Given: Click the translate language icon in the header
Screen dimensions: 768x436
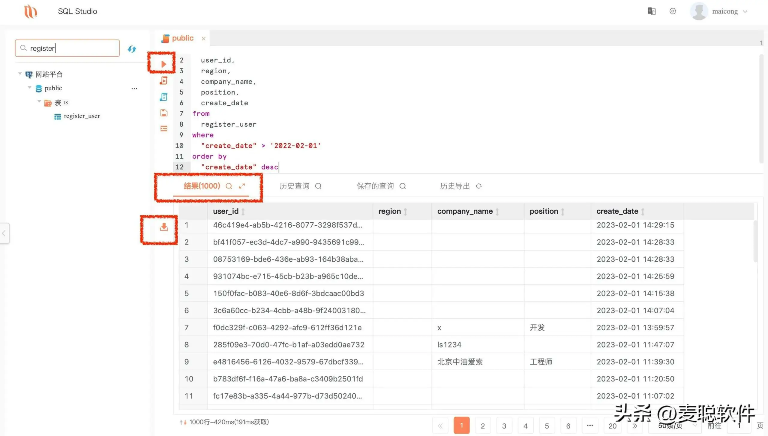Looking at the screenshot, I should [x=651, y=11].
